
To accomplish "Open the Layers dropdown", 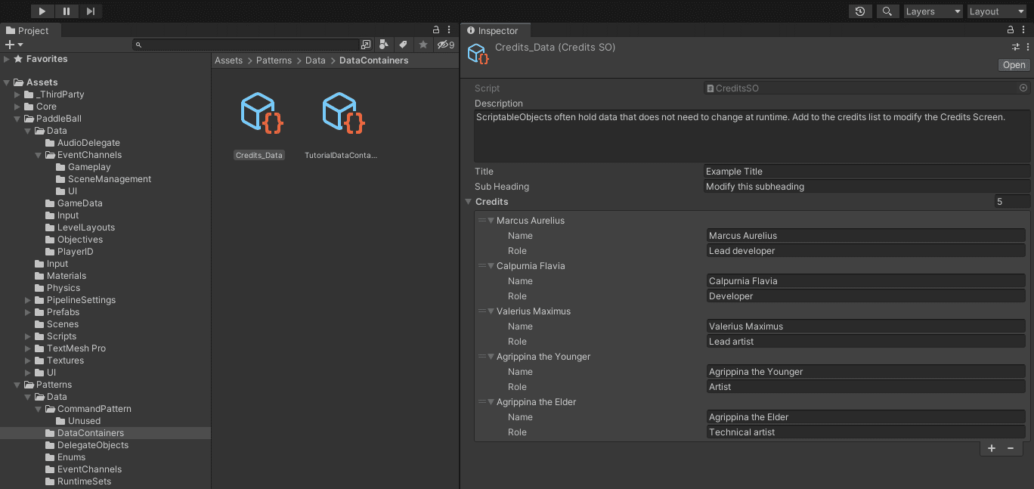I will [x=933, y=11].
